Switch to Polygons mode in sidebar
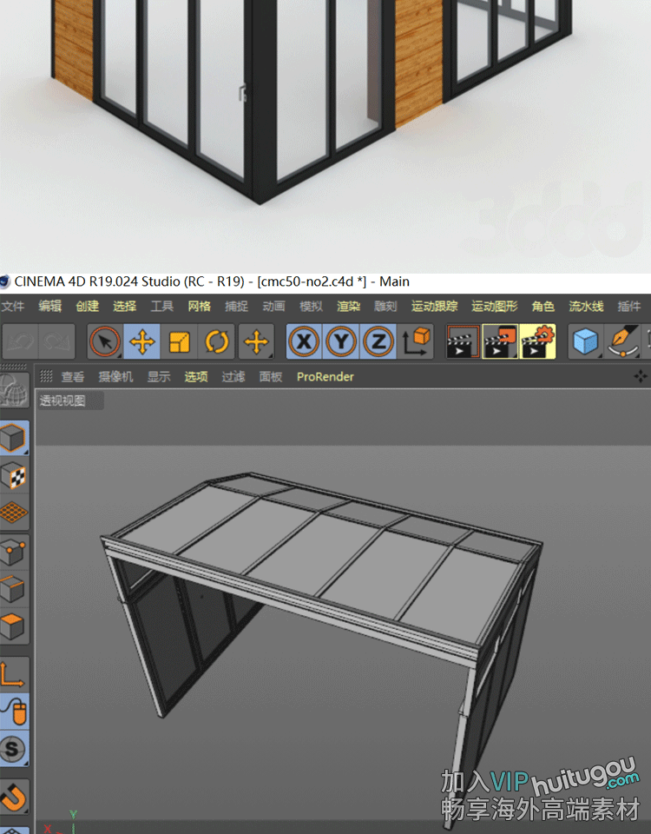This screenshot has height=834, width=651. click(14, 625)
